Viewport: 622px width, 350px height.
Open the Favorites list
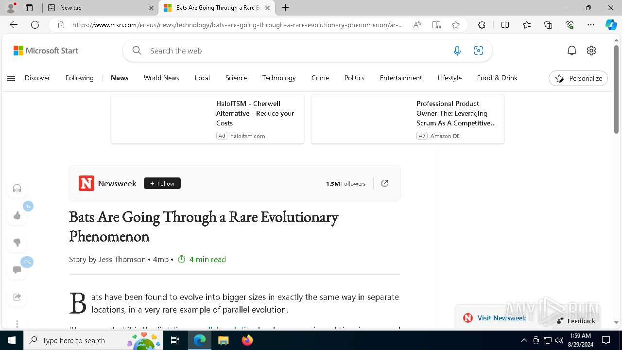tap(527, 25)
